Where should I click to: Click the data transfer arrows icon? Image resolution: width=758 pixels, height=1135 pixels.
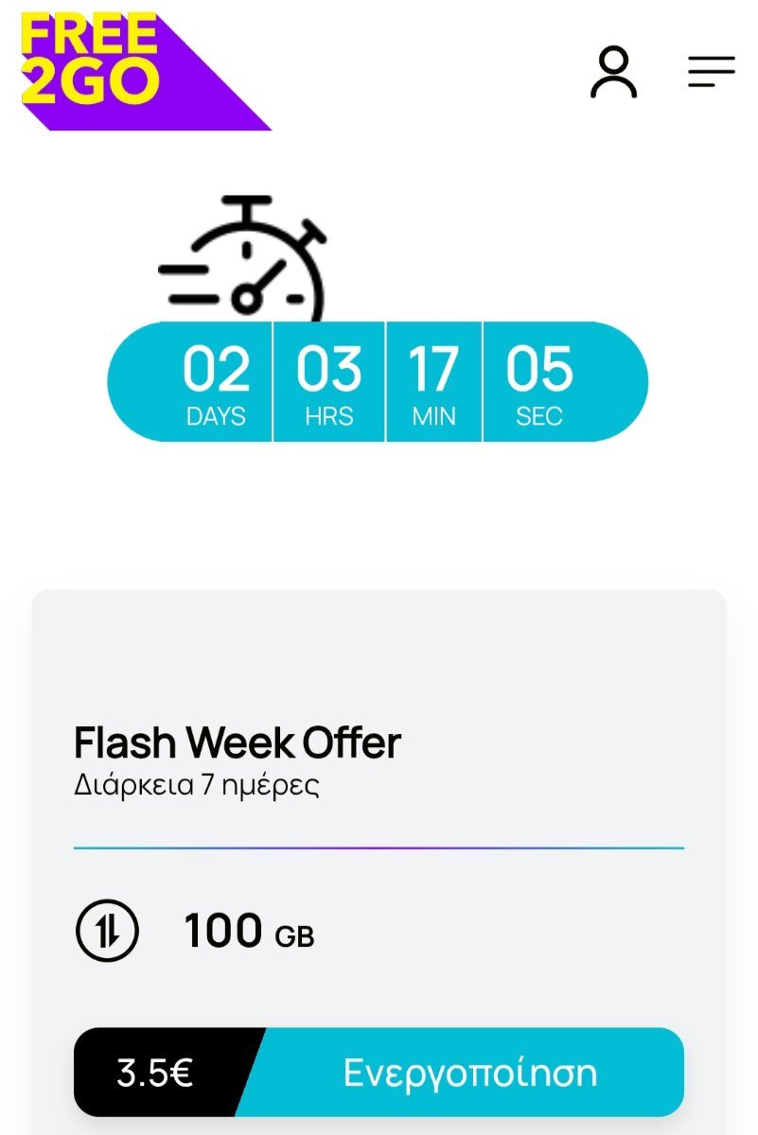tap(107, 931)
